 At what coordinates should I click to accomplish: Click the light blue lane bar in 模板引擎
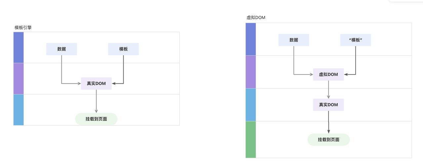19,110
